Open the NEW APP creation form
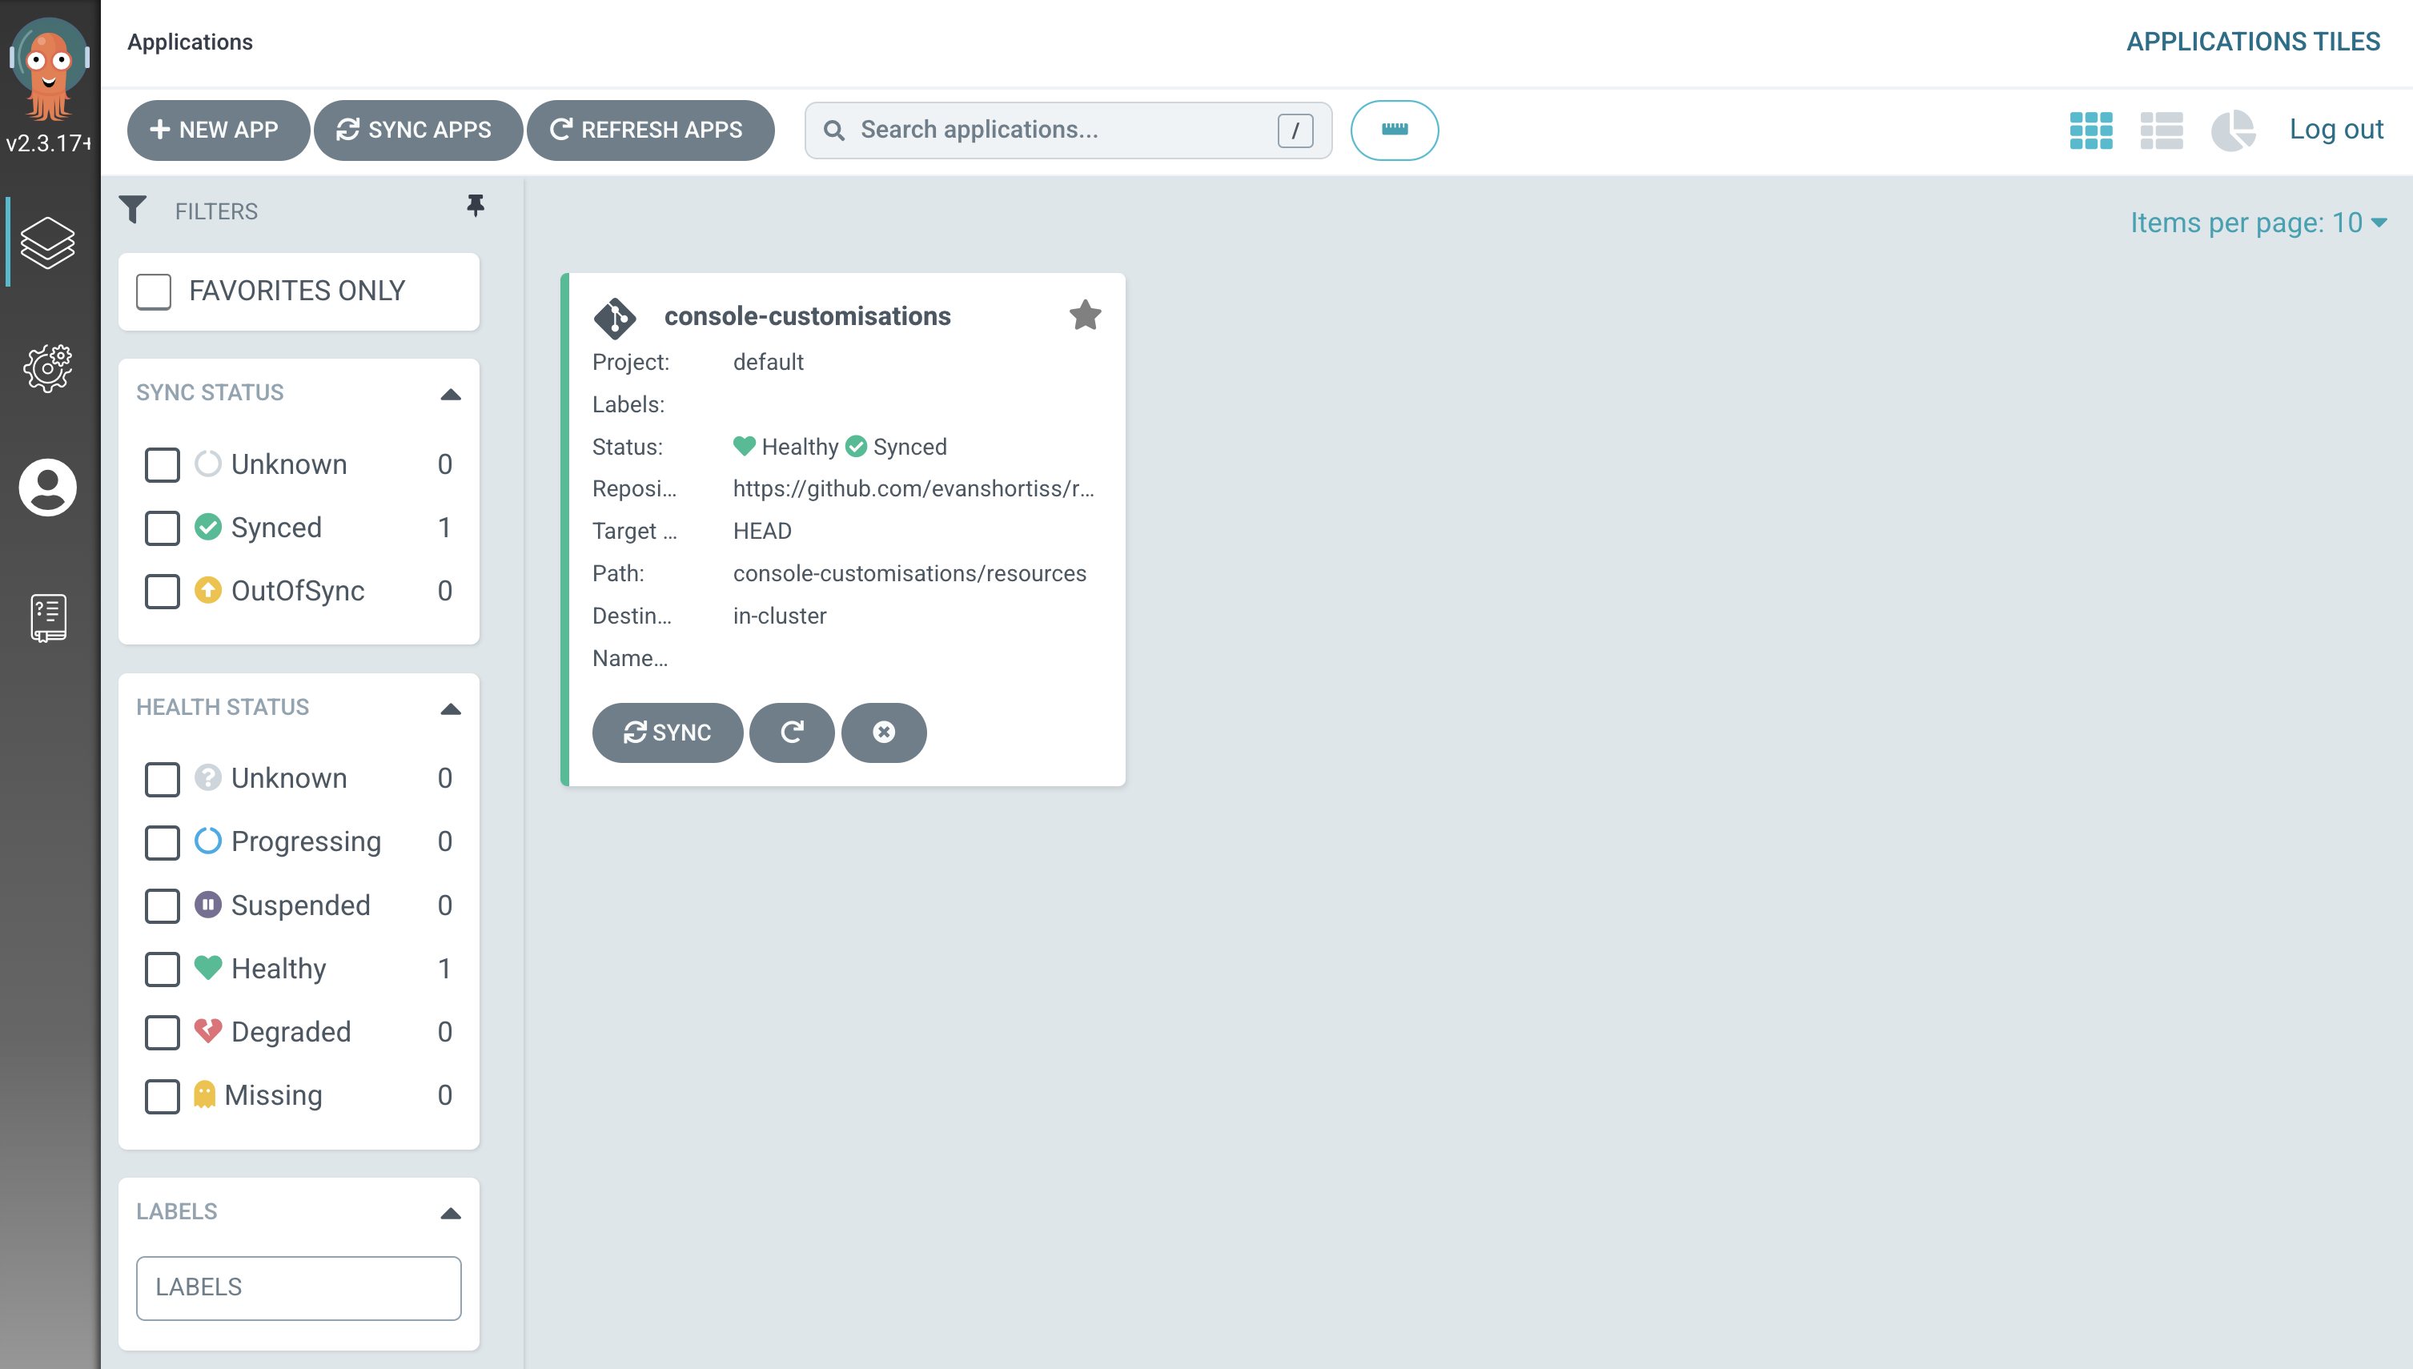 (x=214, y=129)
